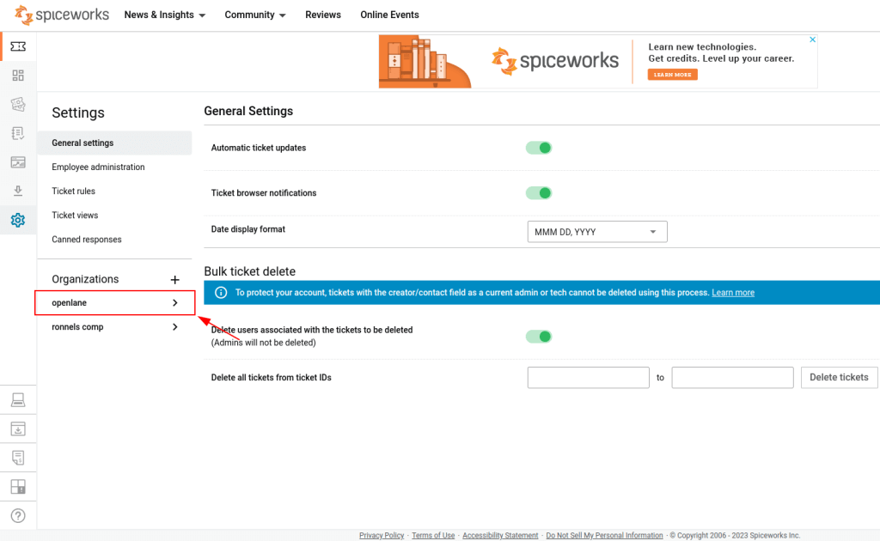Click the task list checklist icon

tap(18, 133)
